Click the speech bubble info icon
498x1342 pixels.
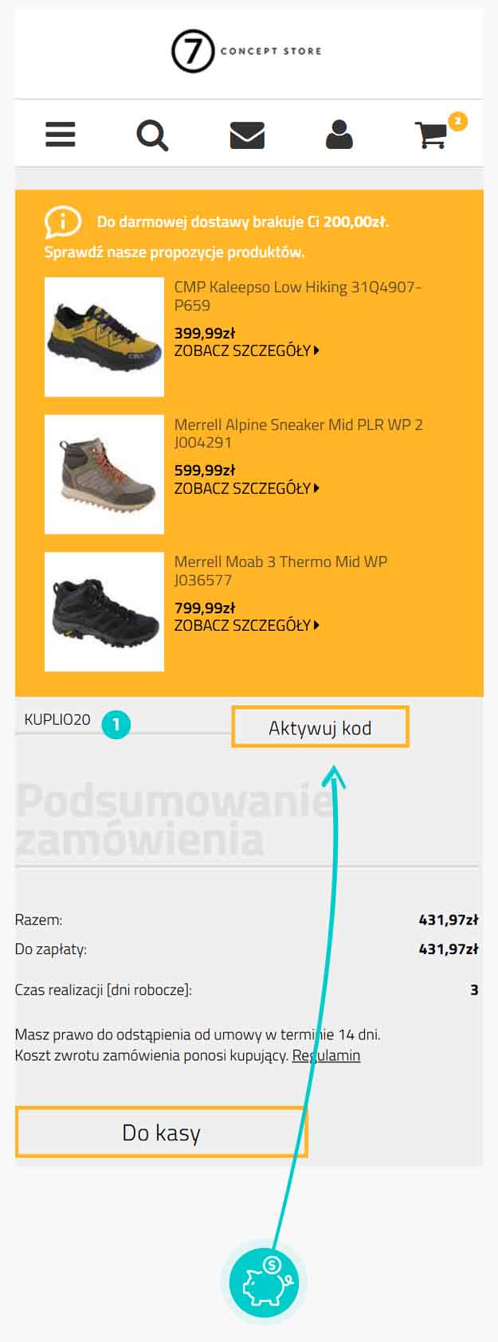coord(62,222)
